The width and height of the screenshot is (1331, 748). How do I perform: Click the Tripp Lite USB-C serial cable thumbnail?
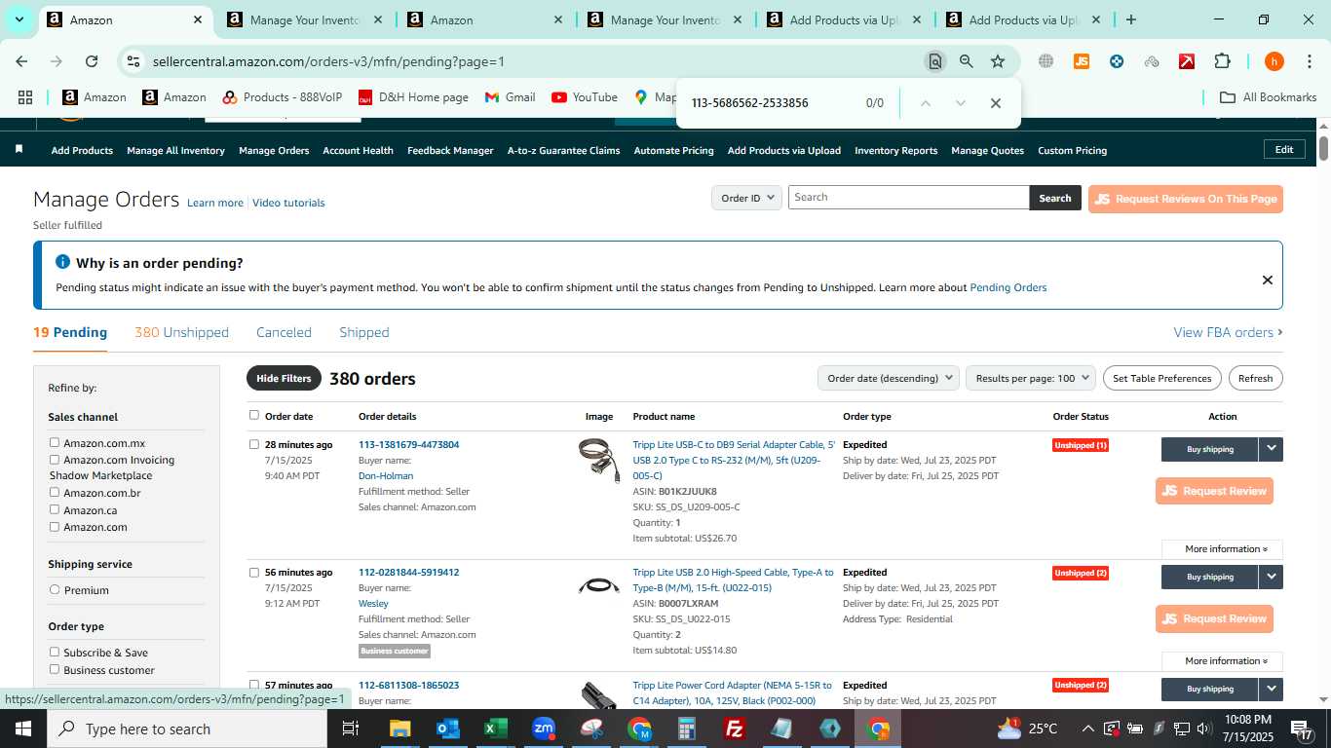(x=598, y=461)
